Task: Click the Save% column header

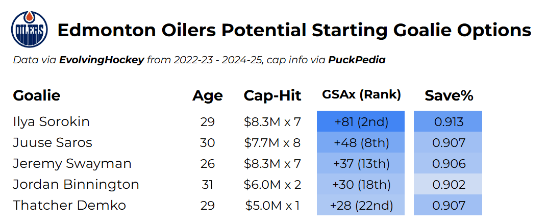Action: (449, 95)
